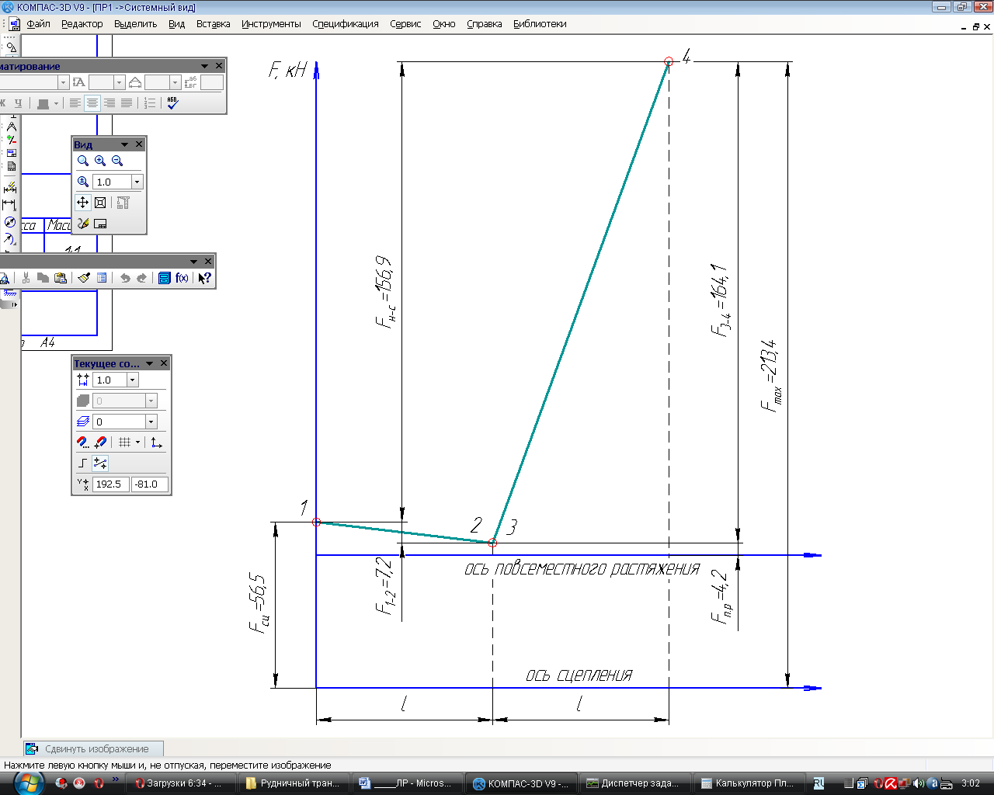Expand the current layer dropdown showing 0
Image resolution: width=994 pixels, height=795 pixels.
point(151,422)
